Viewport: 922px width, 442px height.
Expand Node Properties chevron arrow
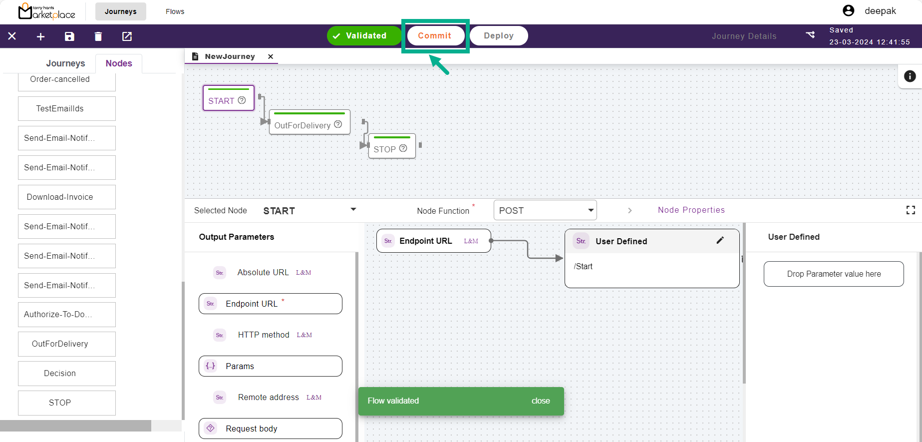tap(630, 210)
